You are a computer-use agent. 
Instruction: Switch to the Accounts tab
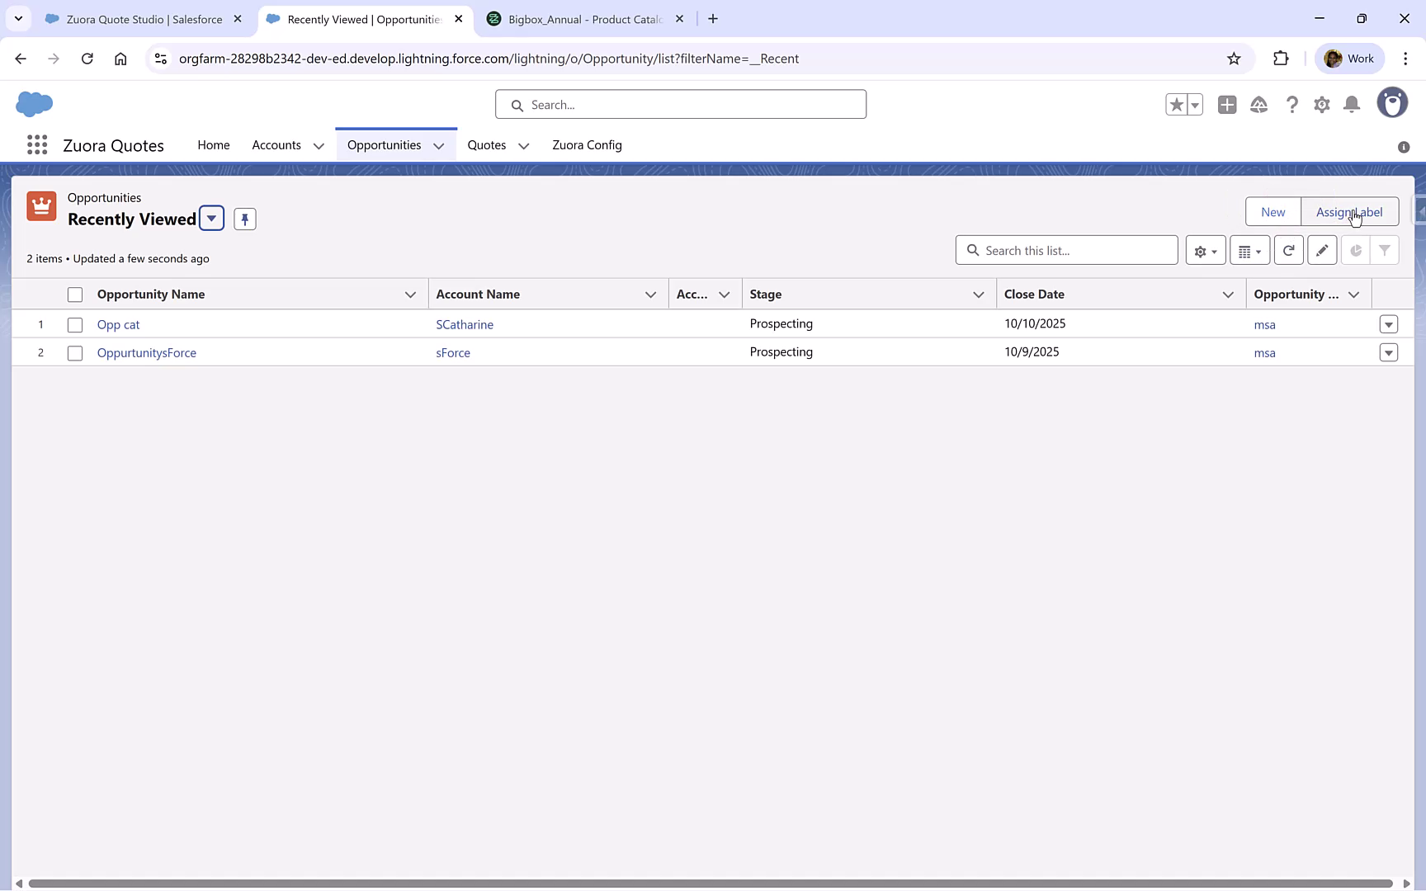click(276, 144)
